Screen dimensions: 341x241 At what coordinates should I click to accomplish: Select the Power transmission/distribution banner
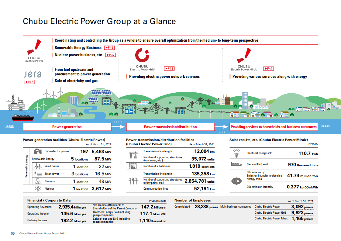[x=171, y=127]
